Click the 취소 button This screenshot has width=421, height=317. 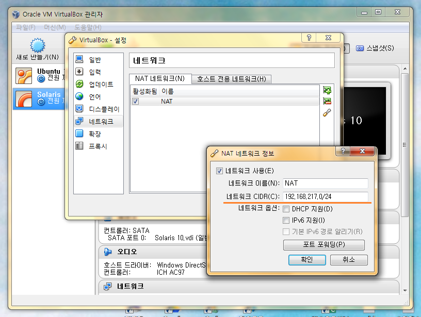pyautogui.click(x=348, y=260)
